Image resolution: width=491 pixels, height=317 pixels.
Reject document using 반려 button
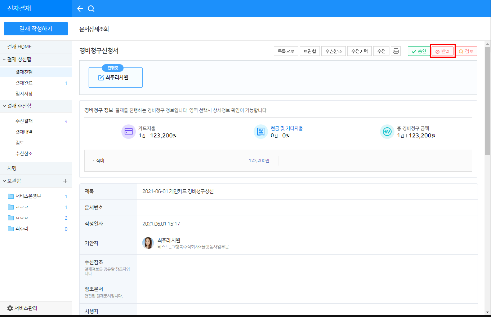443,51
